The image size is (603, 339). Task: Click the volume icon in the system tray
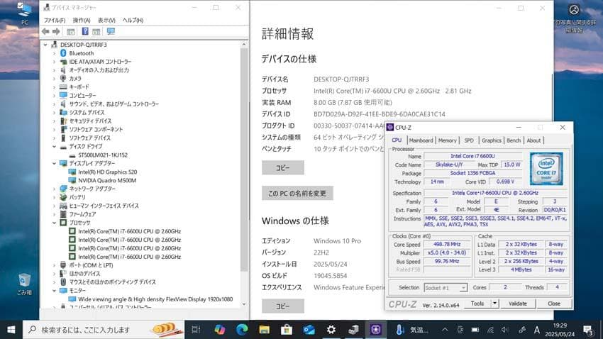tap(505, 330)
